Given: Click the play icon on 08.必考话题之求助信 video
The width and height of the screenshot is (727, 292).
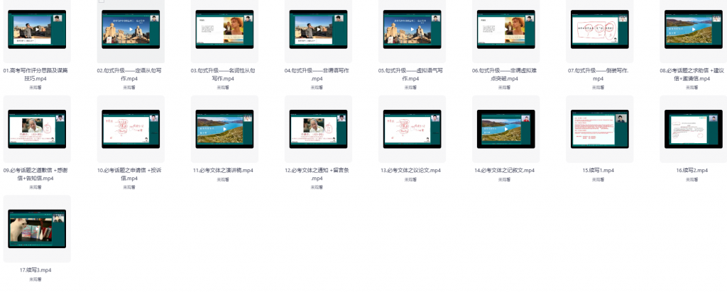Looking at the screenshot, I should pyautogui.click(x=692, y=29).
